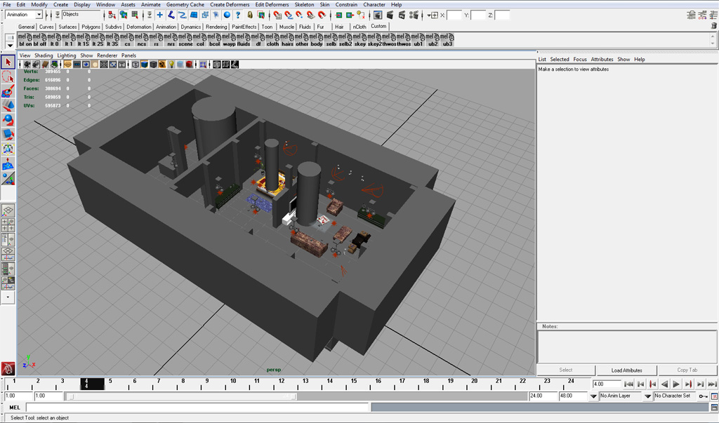Activate the Scale tool
This screenshot has width=719, height=423.
(x=8, y=135)
